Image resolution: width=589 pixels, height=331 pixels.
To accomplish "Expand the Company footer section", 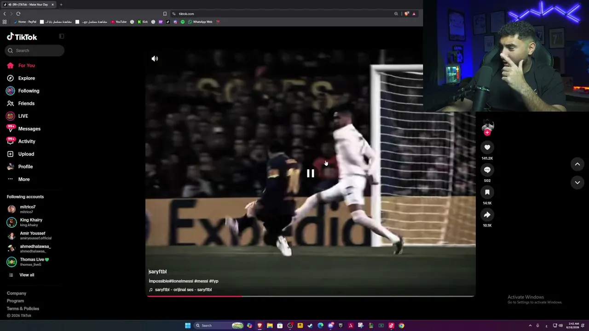I will 17,293.
